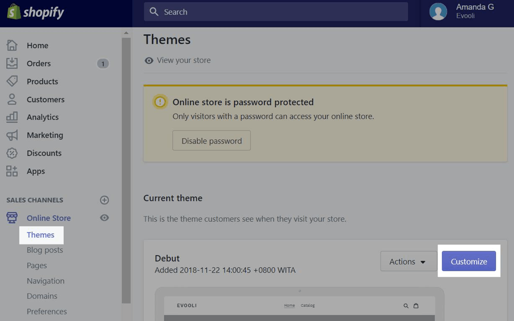Click the sidebar vertical scrollbar
The image size is (514, 321).
click(126, 169)
